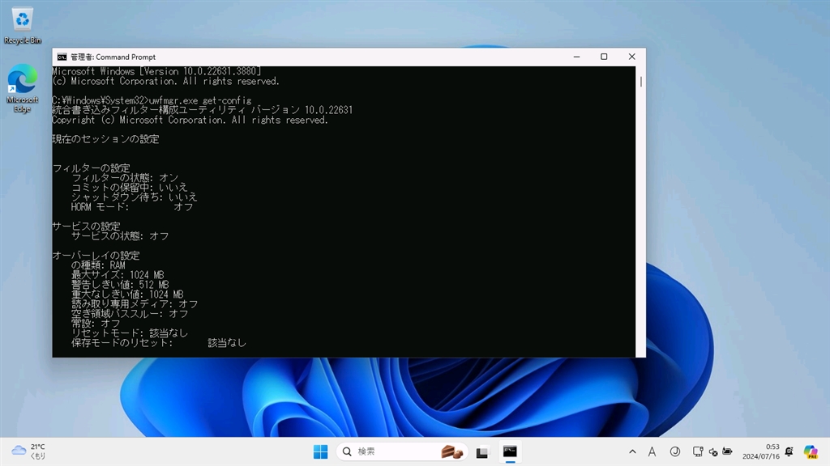Launch Copilot preview from the taskbar
The width and height of the screenshot is (830, 466).
pyautogui.click(x=811, y=451)
